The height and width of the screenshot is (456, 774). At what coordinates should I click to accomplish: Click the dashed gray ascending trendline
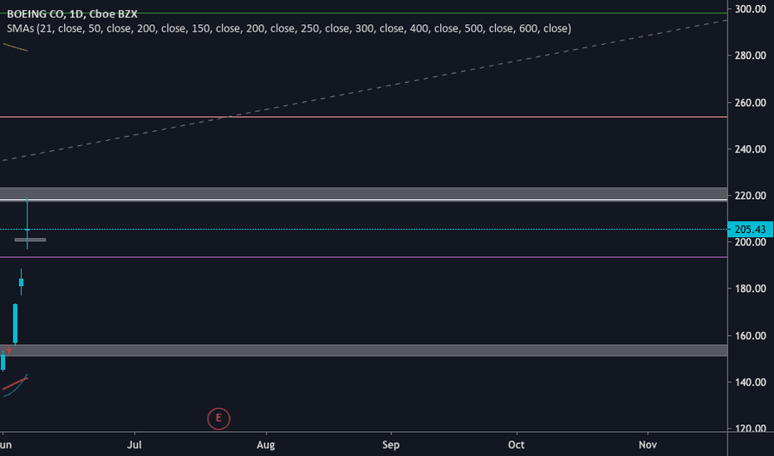[363, 90]
